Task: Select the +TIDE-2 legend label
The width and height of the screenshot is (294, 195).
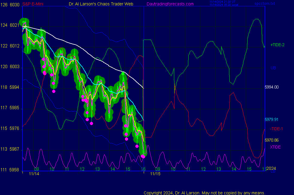Action: (x=277, y=45)
